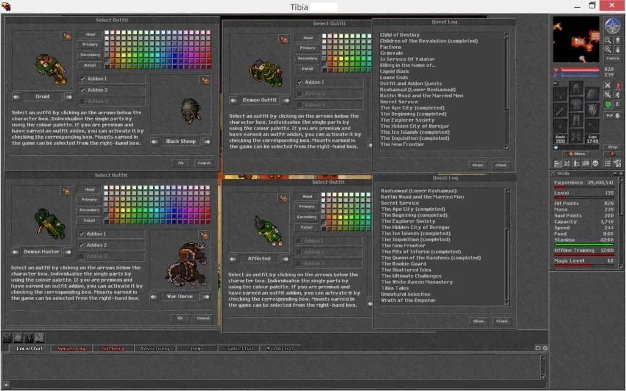Check Addon 3 in the Afflicted dialog
This screenshot has height=391, width=626.
tap(299, 263)
